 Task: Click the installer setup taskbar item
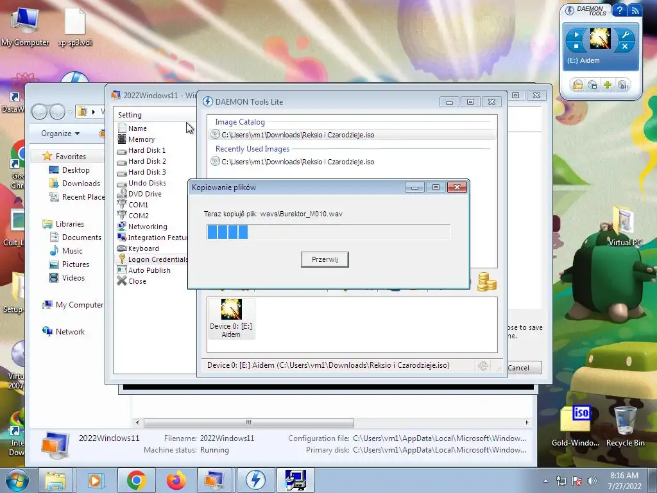[295, 480]
